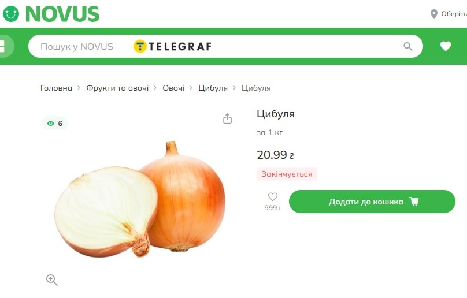The image size is (467, 298).
Task: Click the eye views counter badge
Action: point(54,123)
